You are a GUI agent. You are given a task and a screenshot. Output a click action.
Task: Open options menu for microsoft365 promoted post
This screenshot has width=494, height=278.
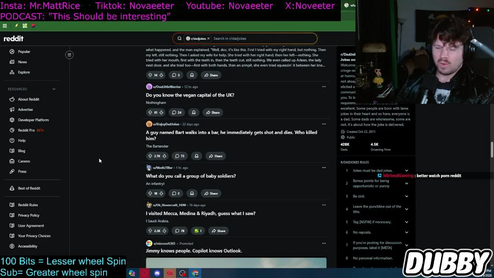[x=324, y=243]
